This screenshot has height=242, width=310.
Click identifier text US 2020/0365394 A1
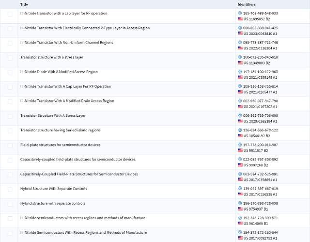click(260, 121)
